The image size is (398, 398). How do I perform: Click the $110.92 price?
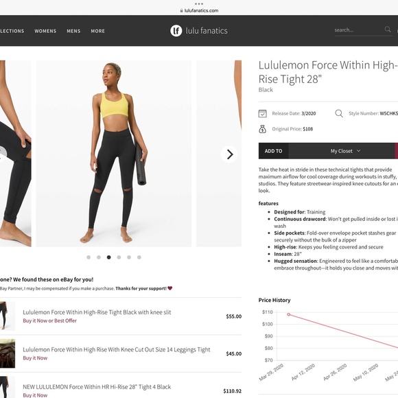tap(232, 391)
